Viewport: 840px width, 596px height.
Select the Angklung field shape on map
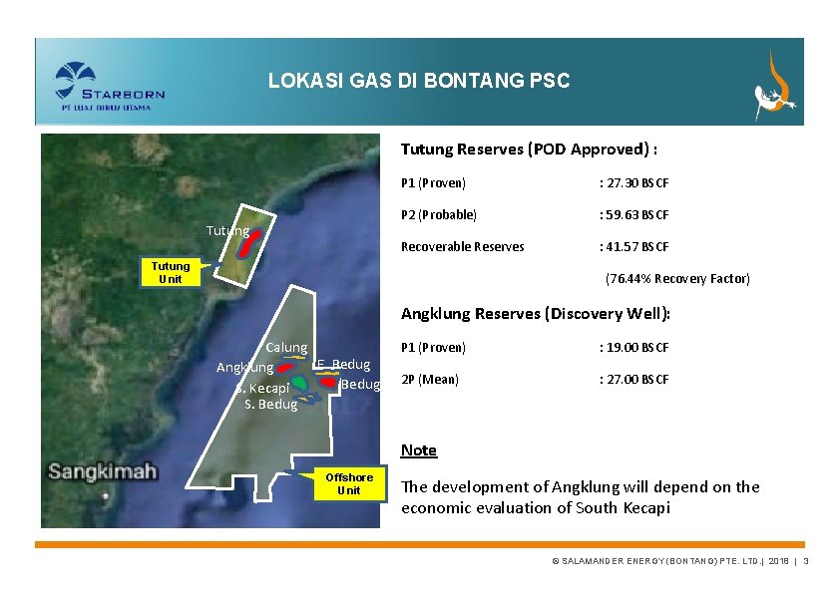point(286,367)
